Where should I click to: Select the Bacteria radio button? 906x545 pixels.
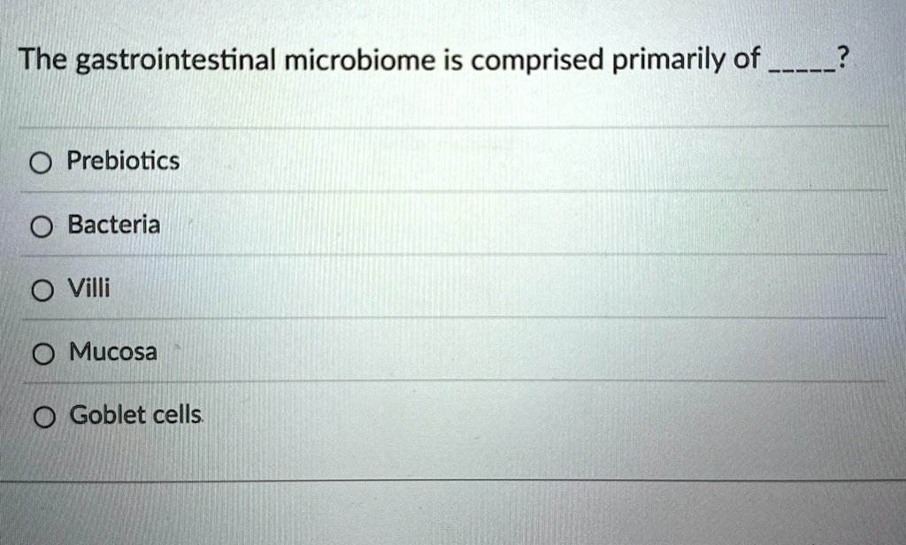click(42, 227)
